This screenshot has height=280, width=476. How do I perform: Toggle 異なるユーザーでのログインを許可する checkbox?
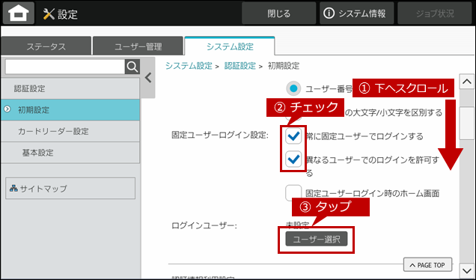[293, 159]
